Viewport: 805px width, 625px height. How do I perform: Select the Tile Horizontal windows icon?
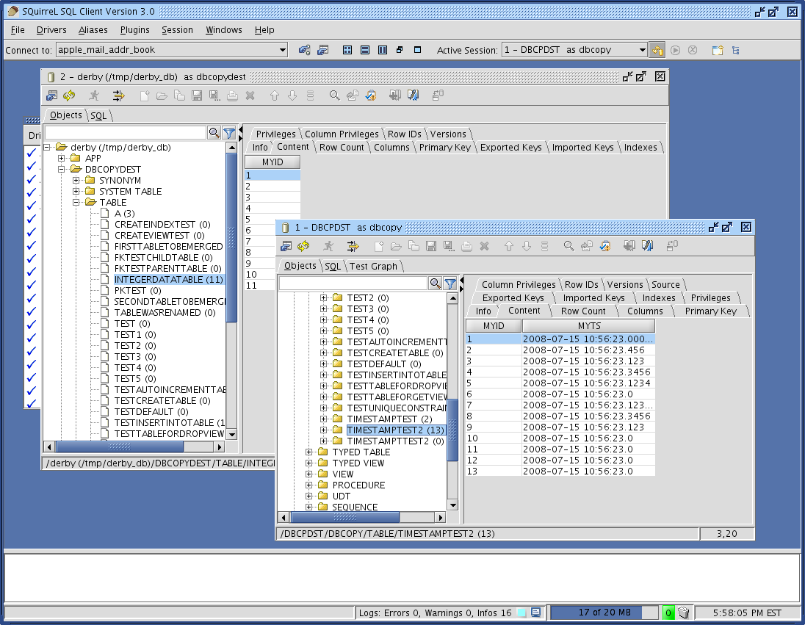[365, 50]
